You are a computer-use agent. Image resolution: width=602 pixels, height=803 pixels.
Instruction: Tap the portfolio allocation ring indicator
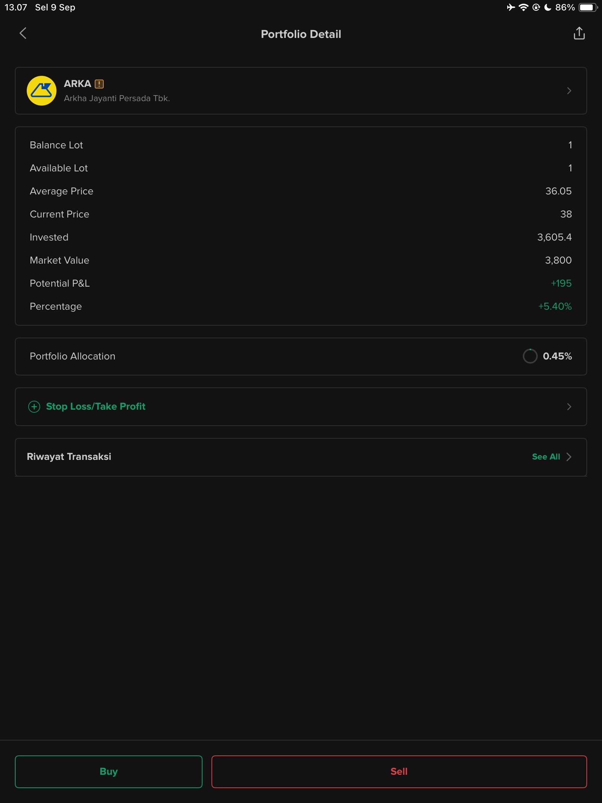point(530,356)
